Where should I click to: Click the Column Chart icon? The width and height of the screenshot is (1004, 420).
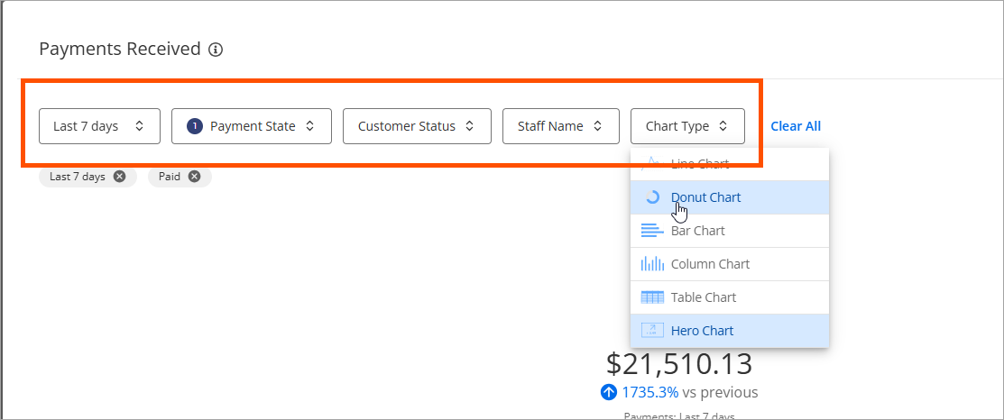(652, 264)
